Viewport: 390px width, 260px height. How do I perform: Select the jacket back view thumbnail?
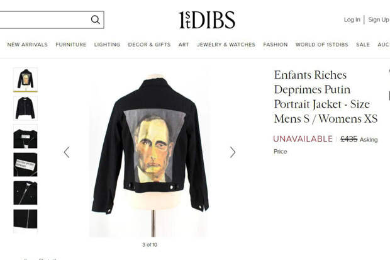click(x=25, y=80)
